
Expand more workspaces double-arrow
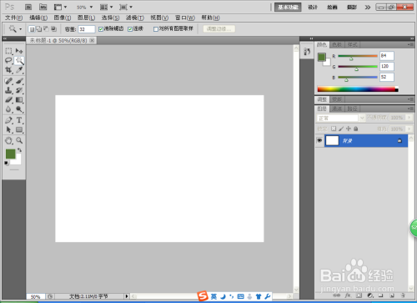coord(368,8)
